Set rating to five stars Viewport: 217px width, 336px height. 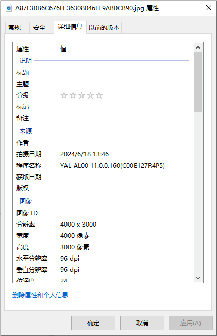[x=99, y=95]
